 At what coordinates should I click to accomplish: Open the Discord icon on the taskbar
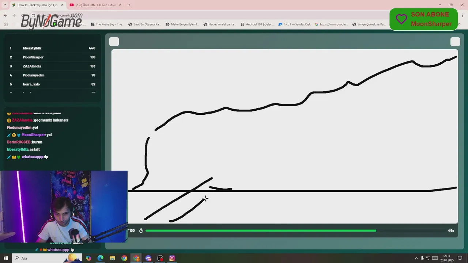point(148,258)
